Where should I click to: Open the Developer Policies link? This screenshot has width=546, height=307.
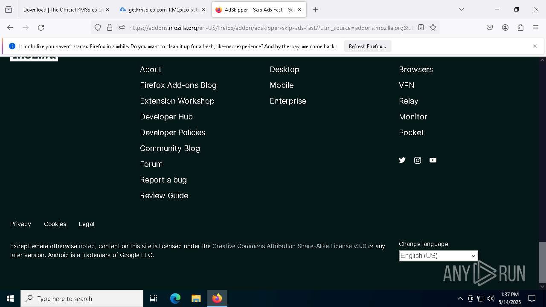pos(173,133)
